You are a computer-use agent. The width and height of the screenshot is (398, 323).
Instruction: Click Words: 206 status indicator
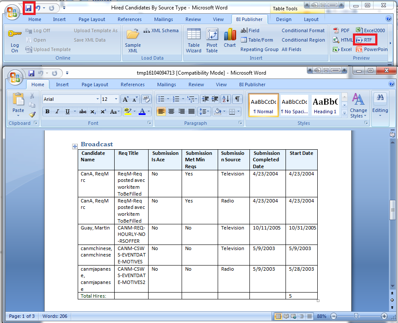click(55, 316)
